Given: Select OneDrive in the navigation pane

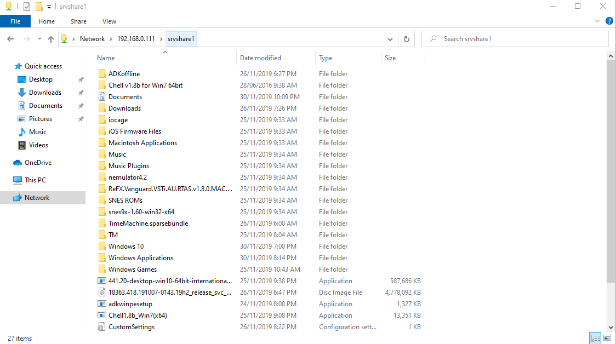Looking at the screenshot, I should 38,163.
